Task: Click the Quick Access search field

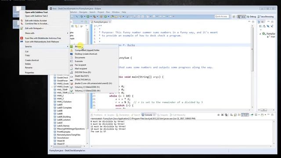Action: pyautogui.click(x=222, y=17)
